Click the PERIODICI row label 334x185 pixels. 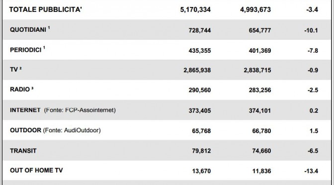27,49
